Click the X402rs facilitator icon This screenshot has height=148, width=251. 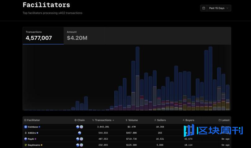pyautogui.click(x=26, y=133)
